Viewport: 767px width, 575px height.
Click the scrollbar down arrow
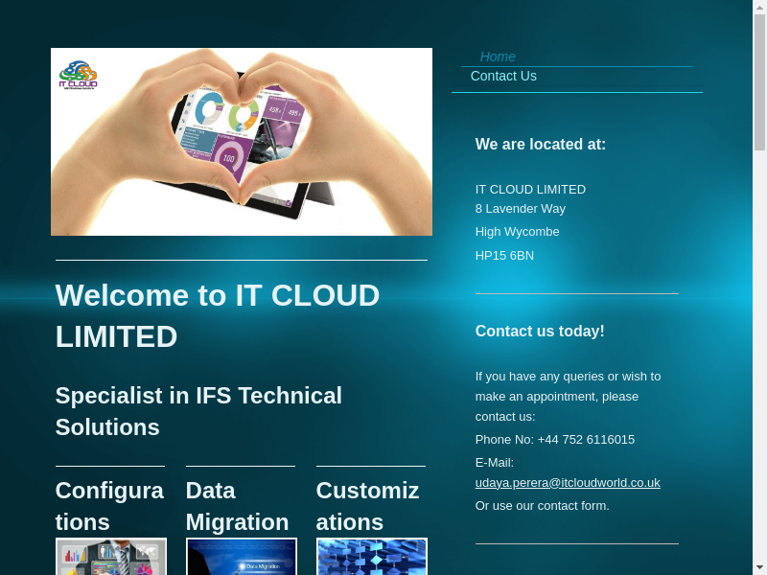(x=759, y=567)
